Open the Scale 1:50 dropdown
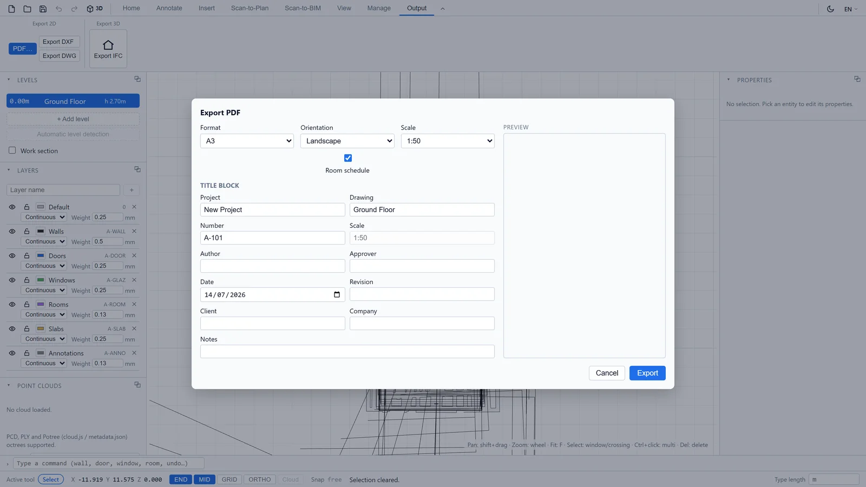The height and width of the screenshot is (487, 866). click(x=448, y=141)
